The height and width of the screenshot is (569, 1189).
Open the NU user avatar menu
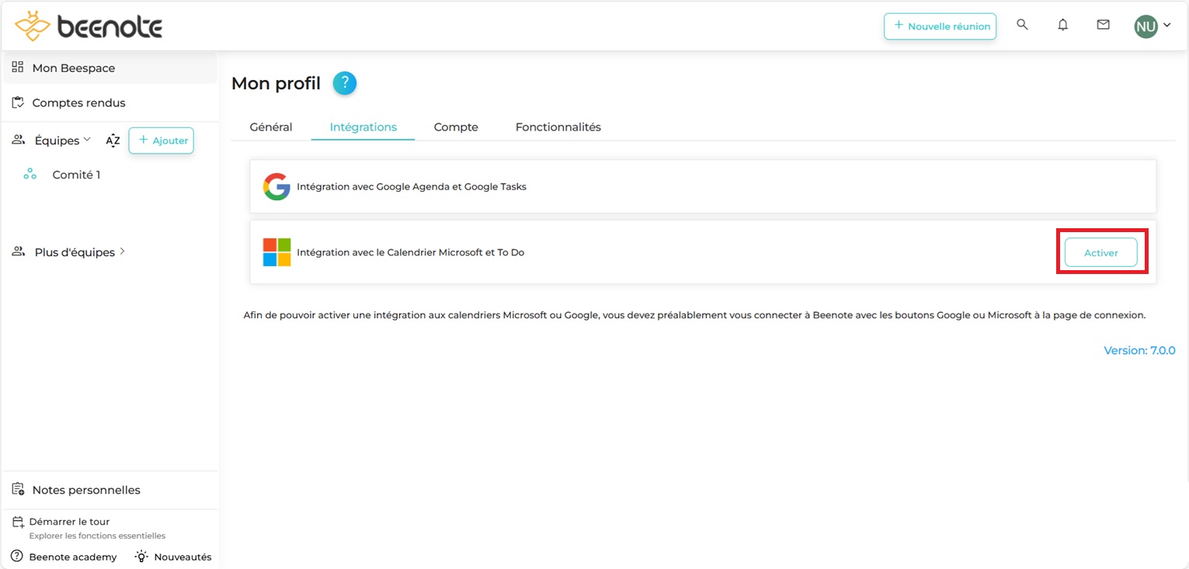tap(1152, 26)
